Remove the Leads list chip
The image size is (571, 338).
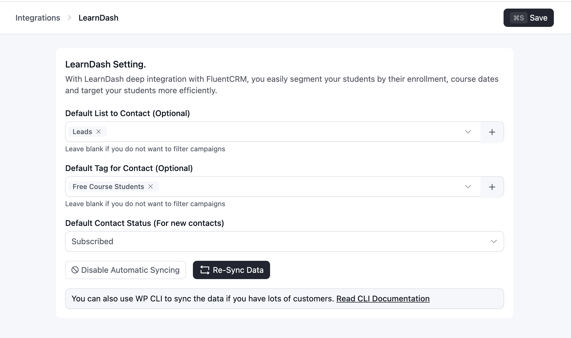coord(99,132)
